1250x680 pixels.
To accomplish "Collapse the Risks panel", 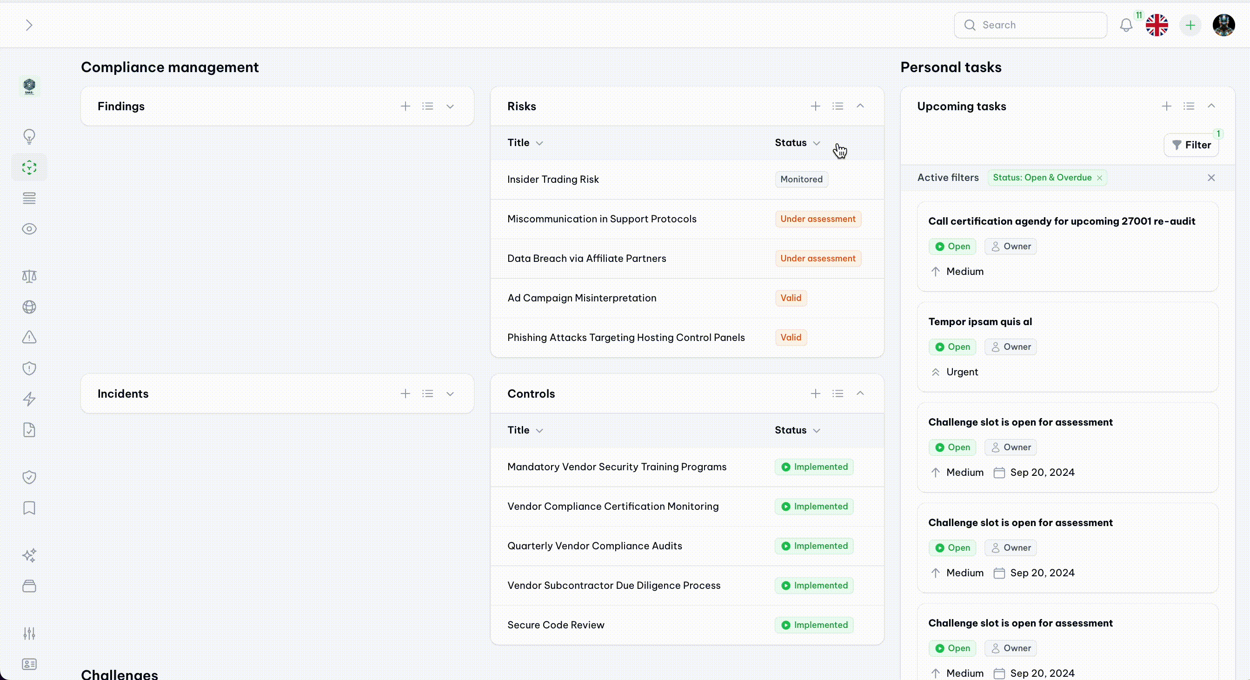I will (860, 106).
